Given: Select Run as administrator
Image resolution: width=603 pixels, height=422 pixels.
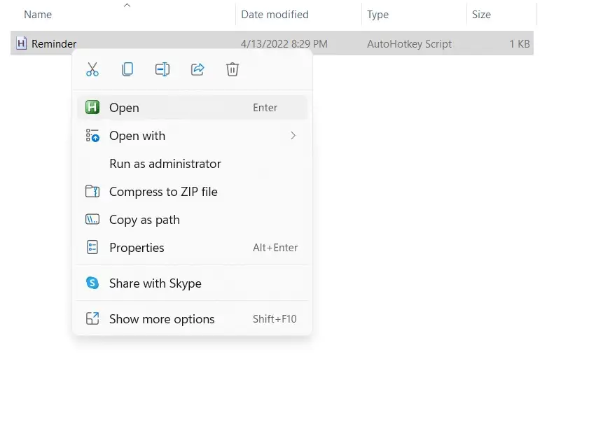Looking at the screenshot, I should (x=165, y=164).
